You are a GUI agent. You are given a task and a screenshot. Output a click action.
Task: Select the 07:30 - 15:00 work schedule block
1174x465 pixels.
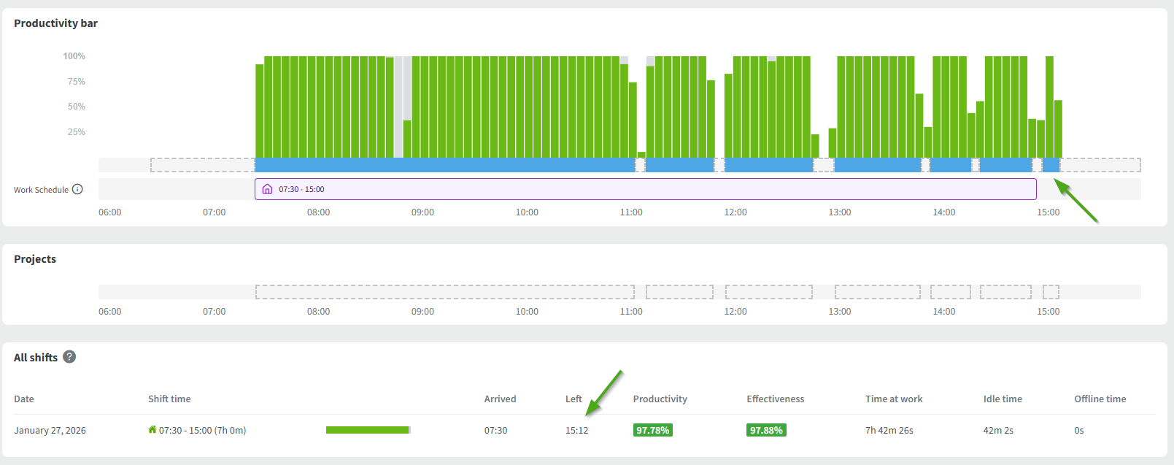(645, 189)
